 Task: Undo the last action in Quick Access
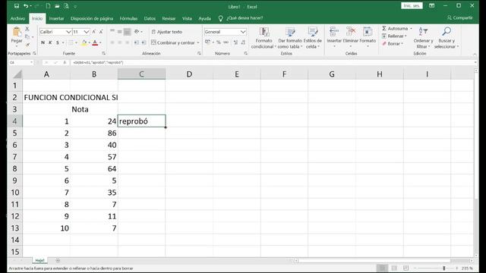26,6
